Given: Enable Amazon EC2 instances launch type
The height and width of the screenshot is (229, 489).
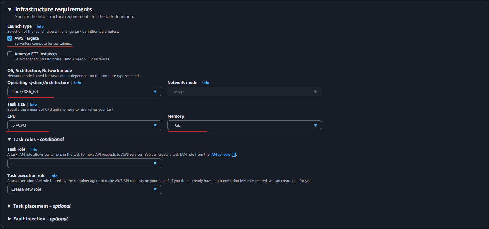Looking at the screenshot, I should (x=10, y=54).
